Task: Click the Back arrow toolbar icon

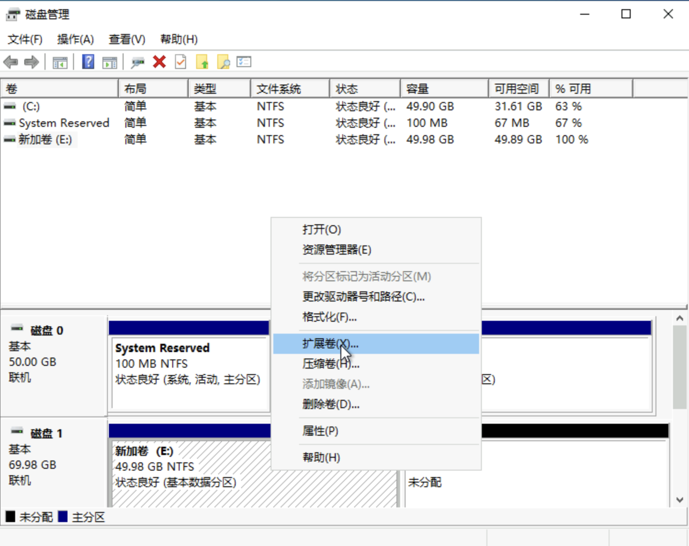Action: (x=11, y=62)
